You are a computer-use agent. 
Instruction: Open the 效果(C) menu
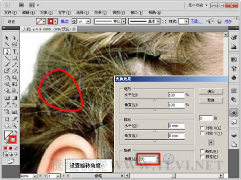101,12
